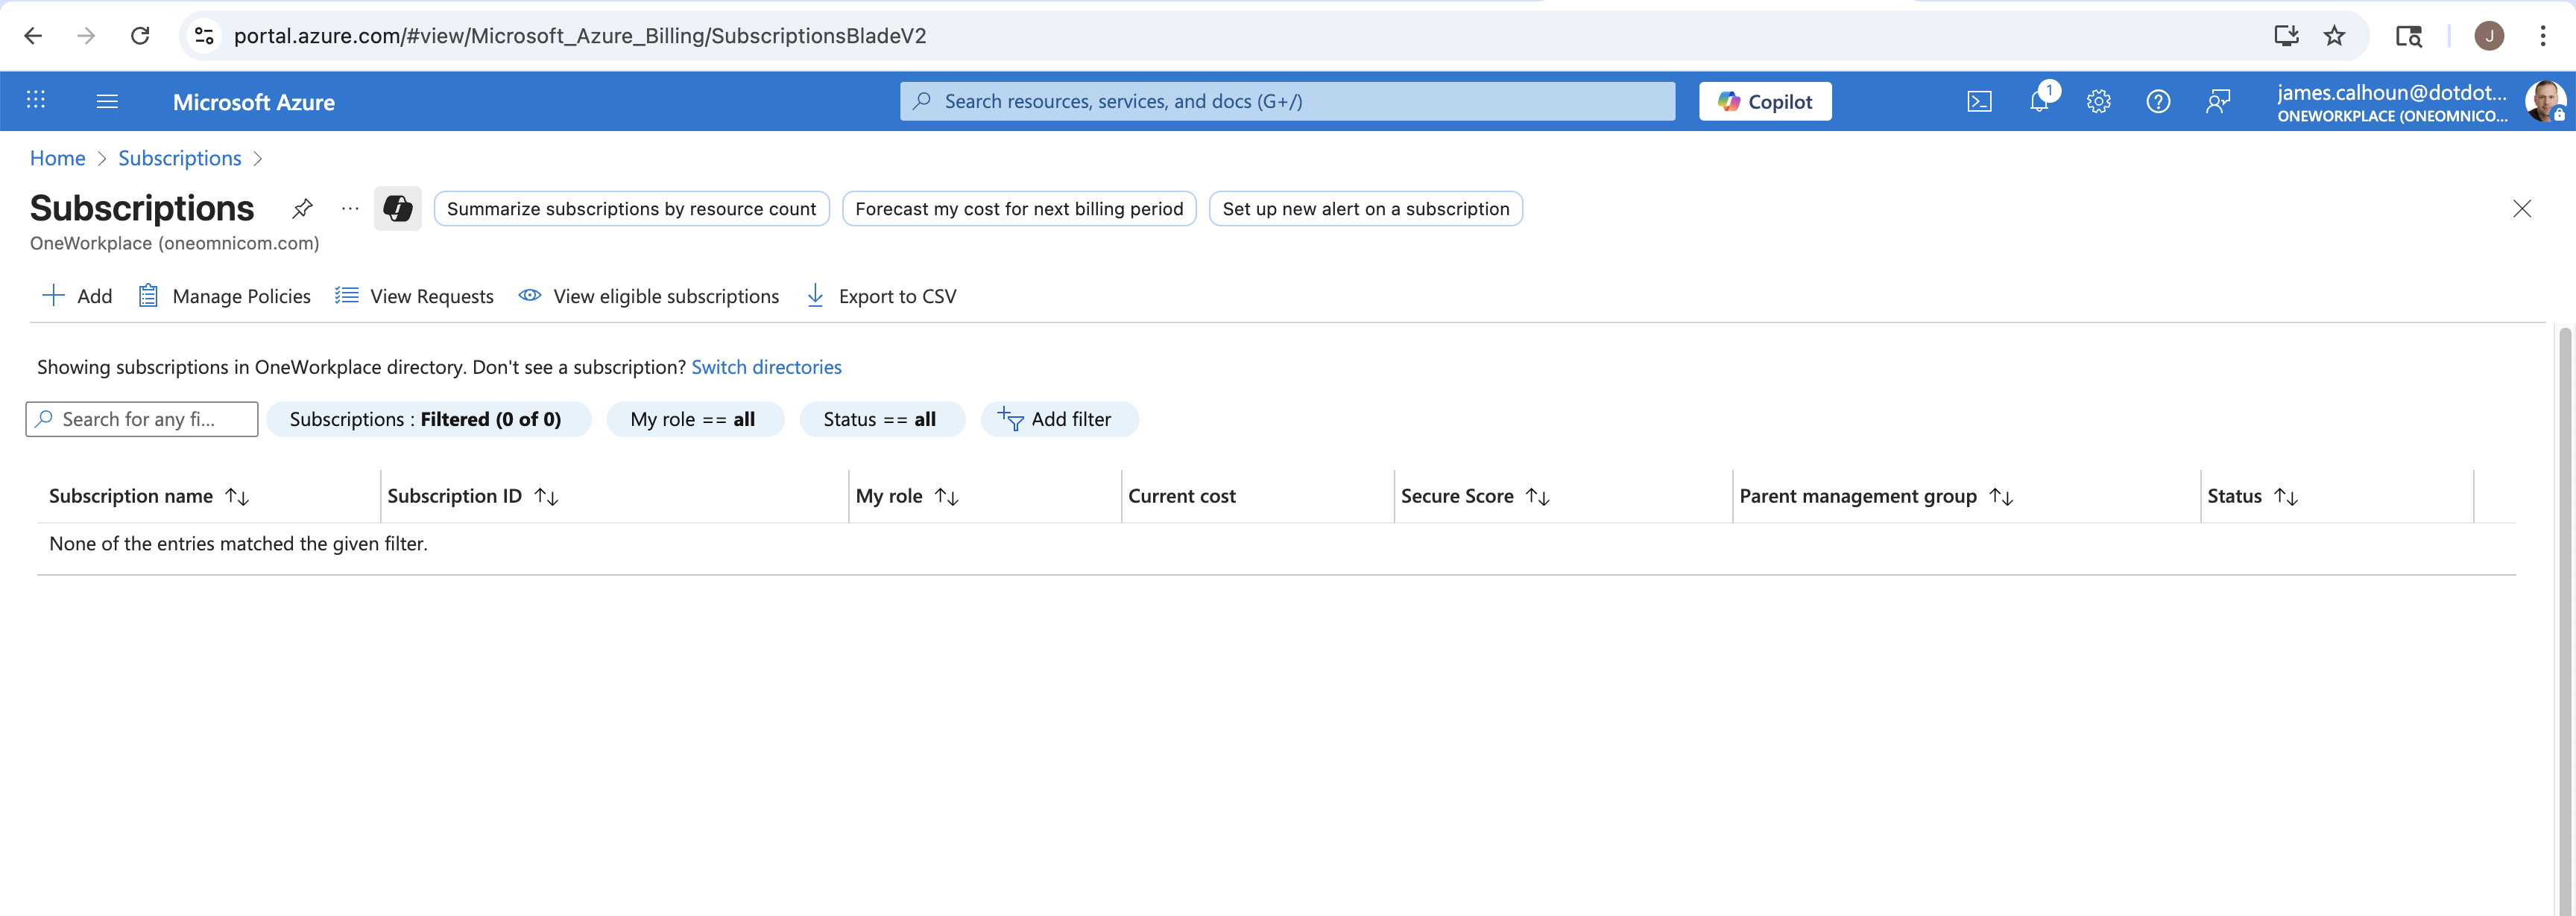The height and width of the screenshot is (916, 2576).
Task: Open the Azure portal hamburger menu
Action: 107,102
